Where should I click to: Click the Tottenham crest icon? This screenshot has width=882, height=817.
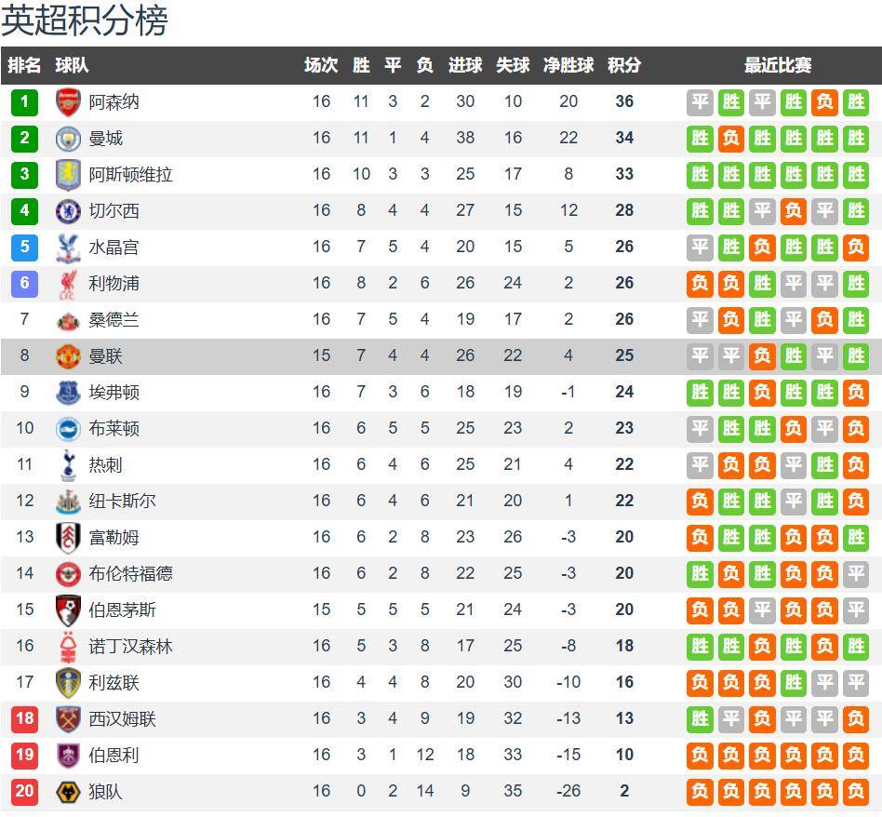coord(69,464)
